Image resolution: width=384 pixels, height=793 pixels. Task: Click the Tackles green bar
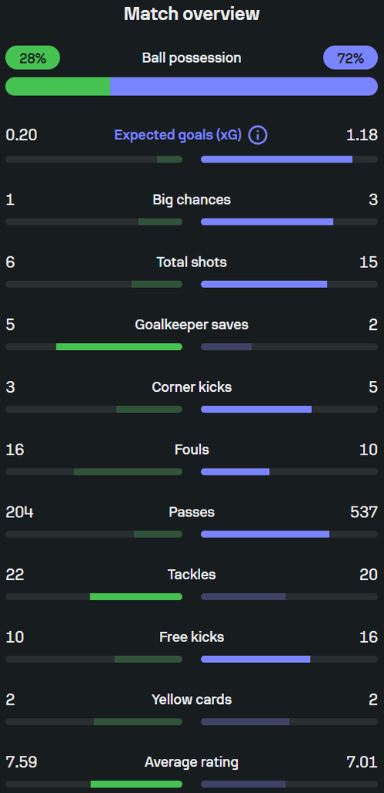tap(136, 597)
